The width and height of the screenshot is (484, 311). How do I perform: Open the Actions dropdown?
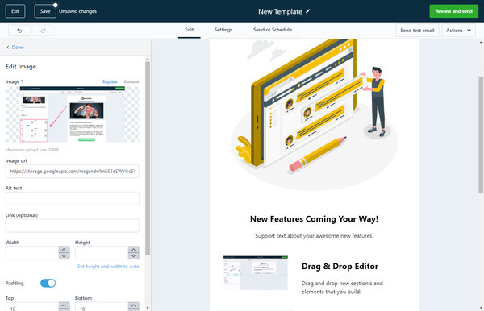point(458,30)
